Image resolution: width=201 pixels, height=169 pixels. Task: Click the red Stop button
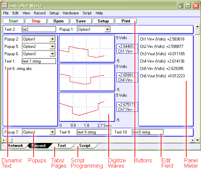[36, 21]
